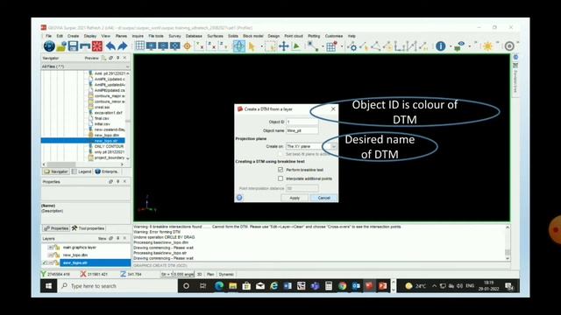
Task: Click the zoom all extents monitor icon
Action: click(x=175, y=45)
